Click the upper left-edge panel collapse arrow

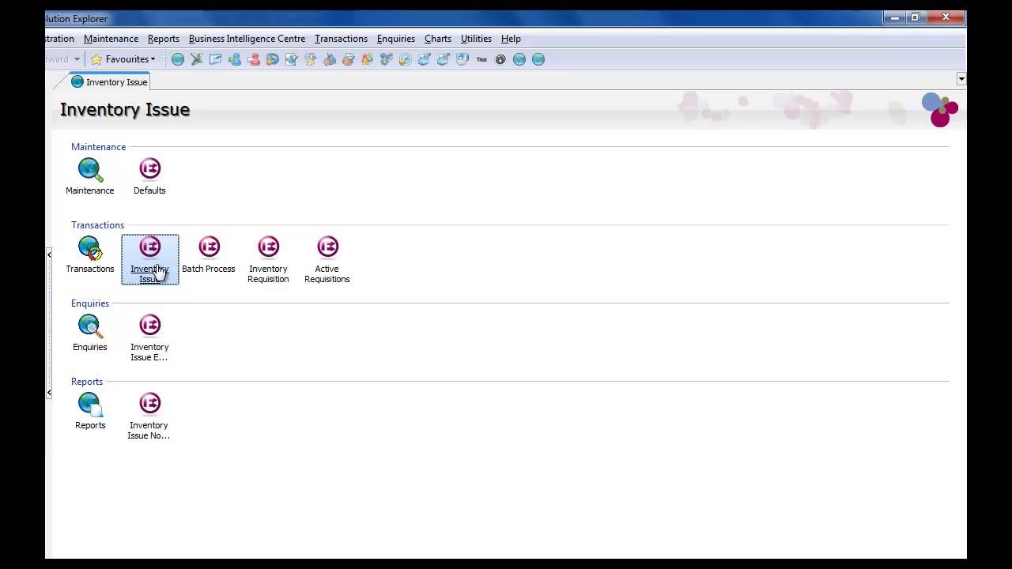(49, 254)
